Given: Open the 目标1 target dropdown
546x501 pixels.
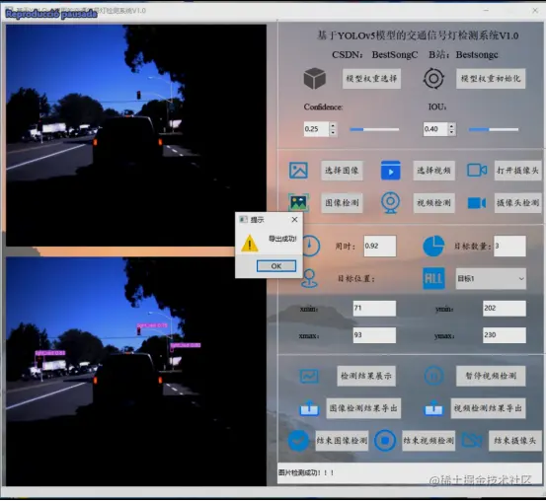Looking at the screenshot, I should (x=491, y=278).
